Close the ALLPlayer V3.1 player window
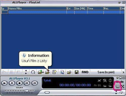Viewport: 126px width, 96px height. pyautogui.click(x=124, y=78)
